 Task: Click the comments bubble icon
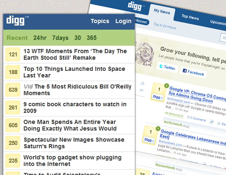pos(188,117)
